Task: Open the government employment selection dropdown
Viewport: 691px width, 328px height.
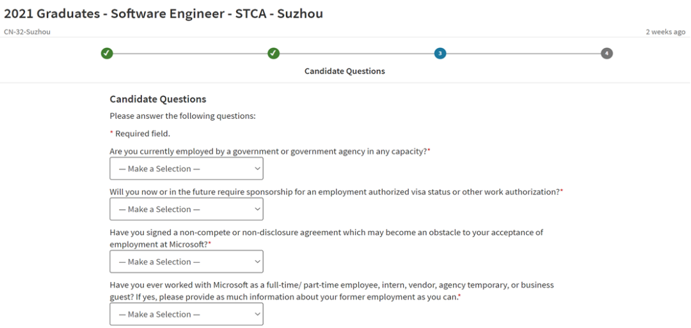Action: click(186, 169)
